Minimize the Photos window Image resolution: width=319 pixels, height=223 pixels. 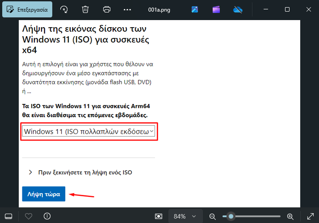[x=266, y=9]
